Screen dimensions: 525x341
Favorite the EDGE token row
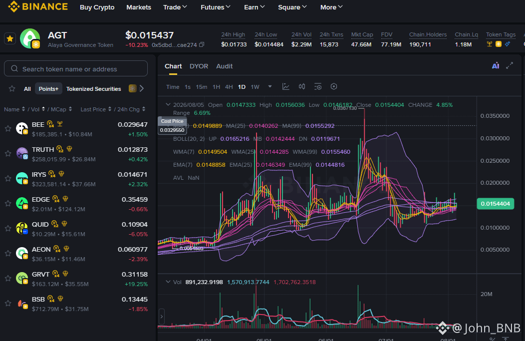7,203
